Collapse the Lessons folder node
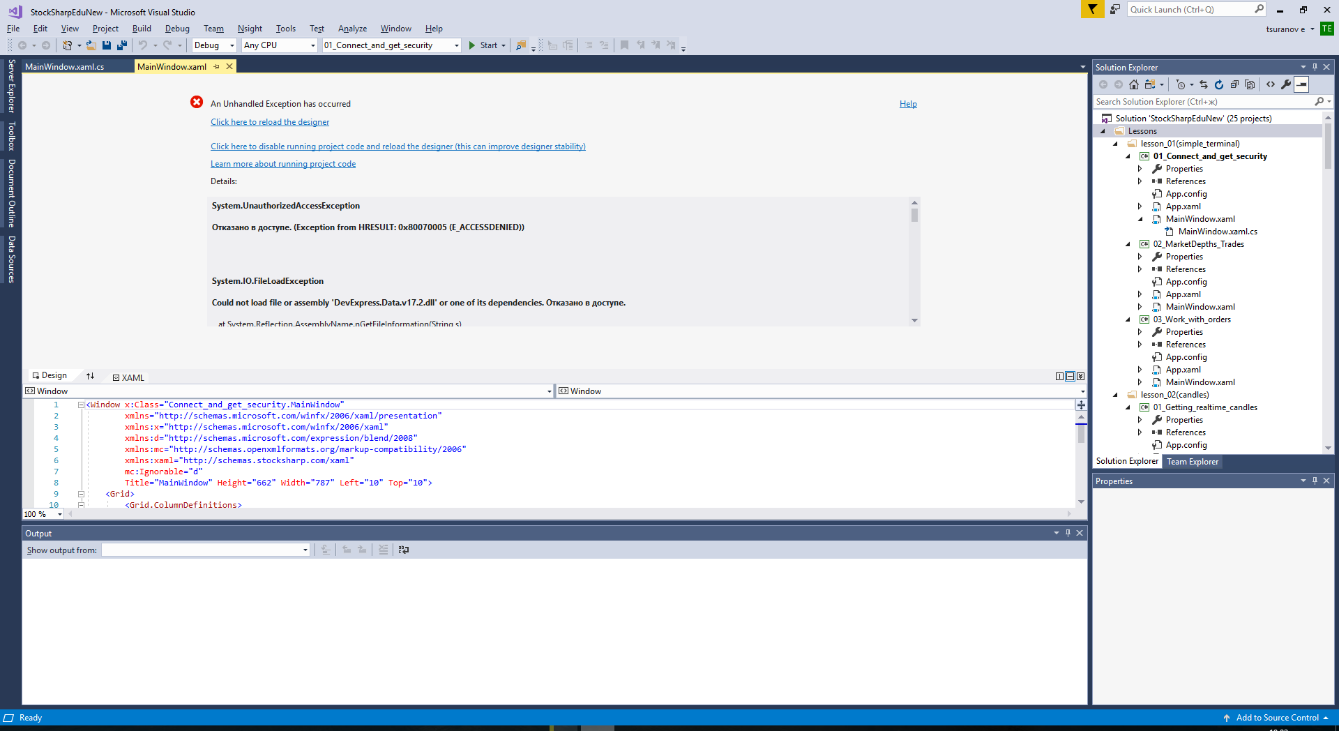Image resolution: width=1339 pixels, height=731 pixels. pyautogui.click(x=1103, y=131)
